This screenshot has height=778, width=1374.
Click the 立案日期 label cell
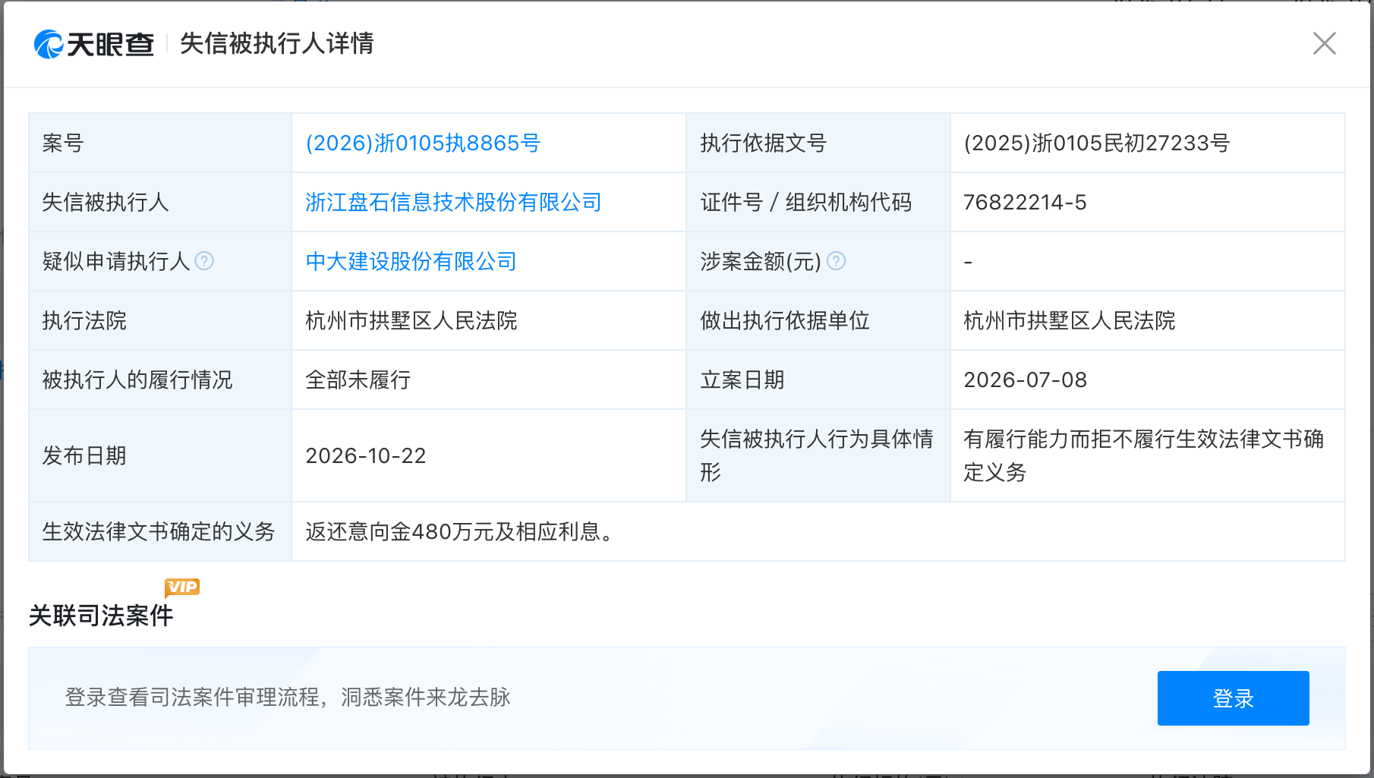(x=818, y=380)
